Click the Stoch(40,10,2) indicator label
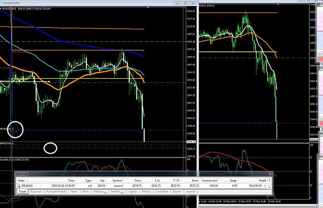This screenshot has width=323, height=208. pos(14,160)
